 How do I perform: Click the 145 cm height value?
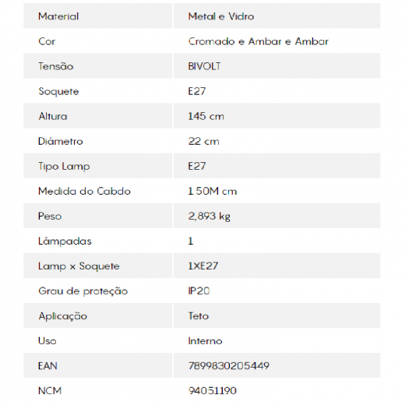click(206, 116)
